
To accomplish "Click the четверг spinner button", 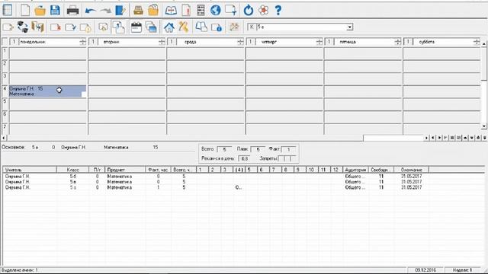I will [319, 42].
